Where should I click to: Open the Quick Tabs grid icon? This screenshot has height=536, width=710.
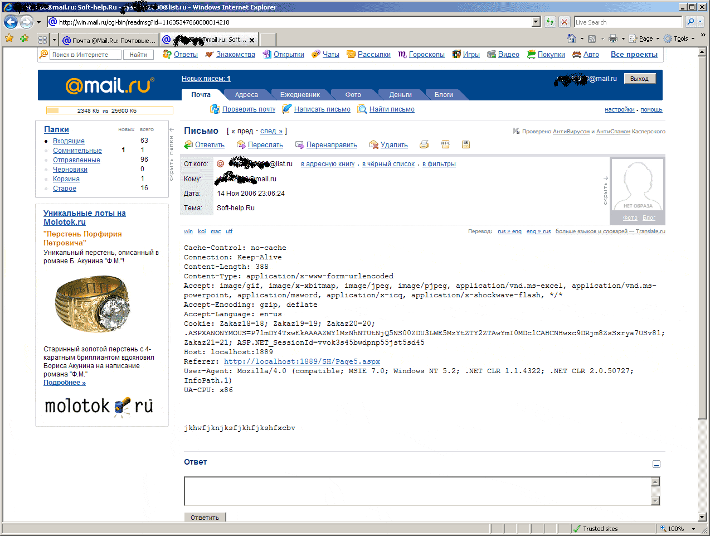click(43, 40)
